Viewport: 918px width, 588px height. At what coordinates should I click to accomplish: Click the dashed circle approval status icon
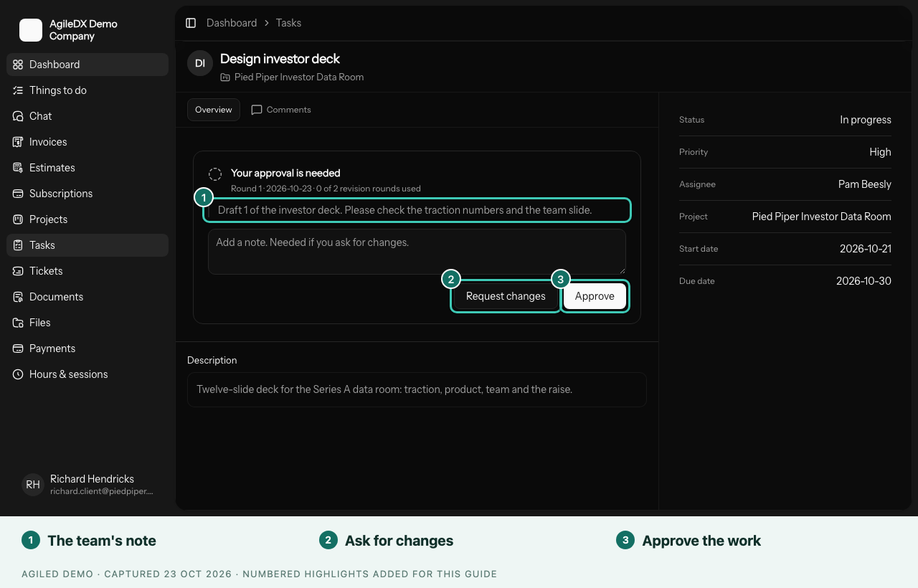tap(215, 174)
